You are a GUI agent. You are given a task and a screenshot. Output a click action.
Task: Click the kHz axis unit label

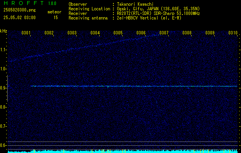[3, 31]
